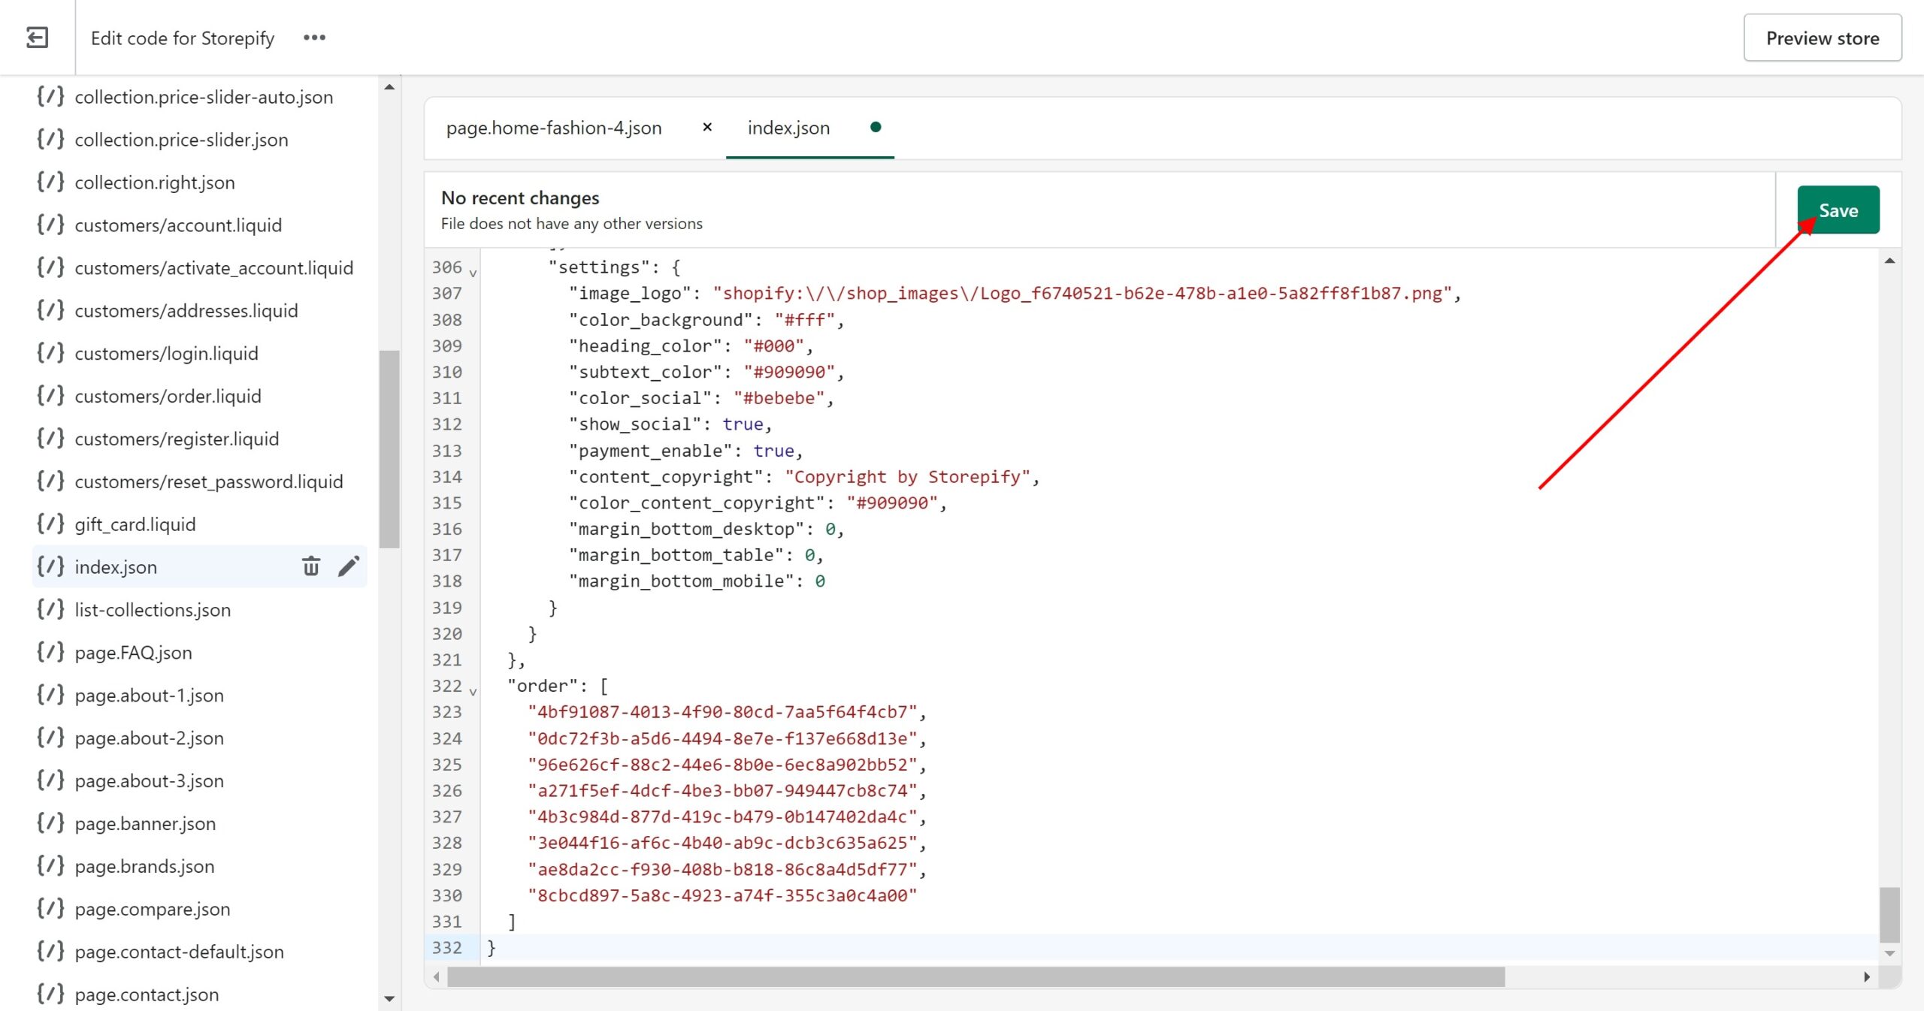Screen dimensions: 1924x1011
Task: Open gift_card.liquid file
Action: [135, 524]
